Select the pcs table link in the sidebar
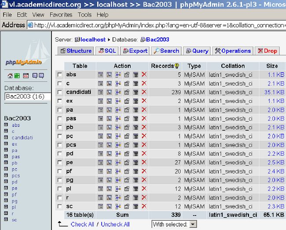The image size is (286, 230). point(16,176)
